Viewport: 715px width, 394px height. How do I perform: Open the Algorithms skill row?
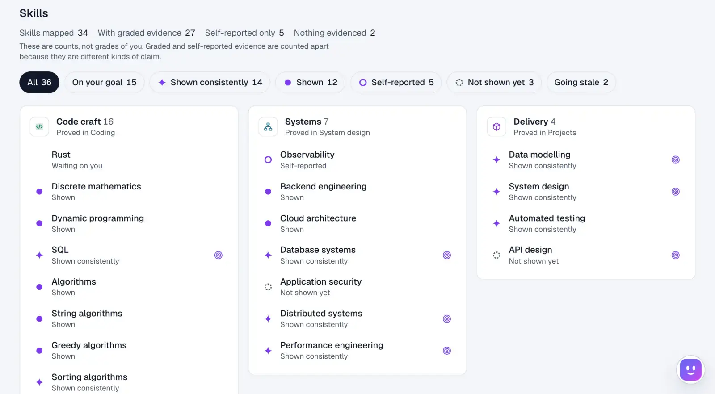129,287
